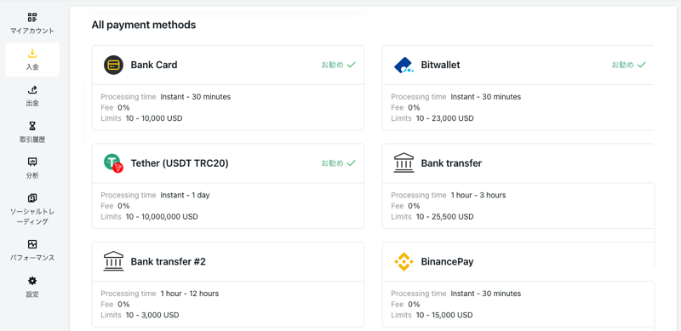Click お勧め checkmark on Bitwallet card
Viewport: 681px width, 331px height.
[642, 66]
